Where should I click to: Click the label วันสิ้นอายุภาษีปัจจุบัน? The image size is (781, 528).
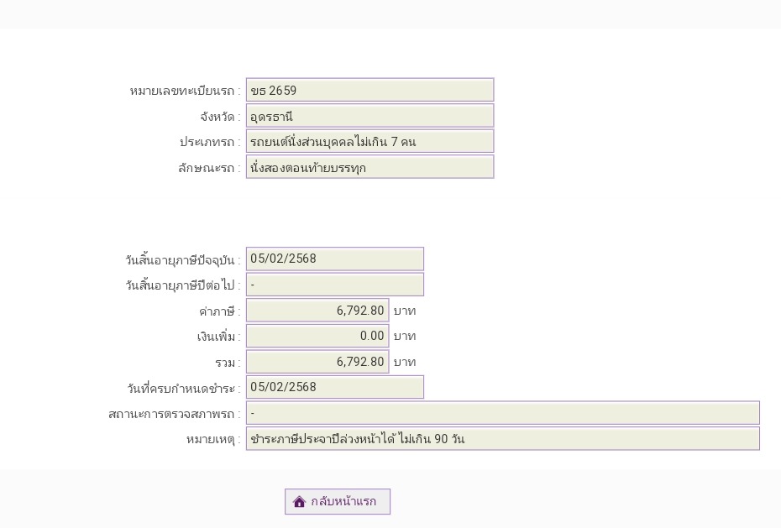click(x=183, y=259)
